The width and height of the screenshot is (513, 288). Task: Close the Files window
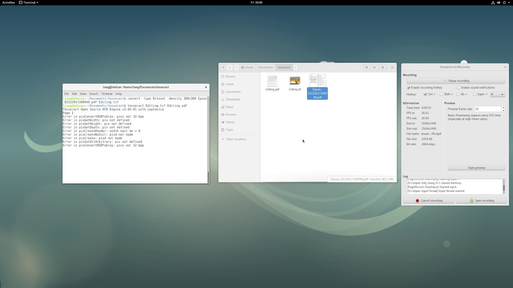tap(392, 67)
